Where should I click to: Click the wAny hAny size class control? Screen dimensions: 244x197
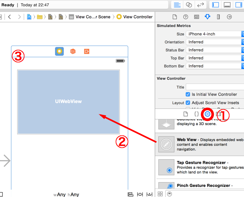pos(66,194)
